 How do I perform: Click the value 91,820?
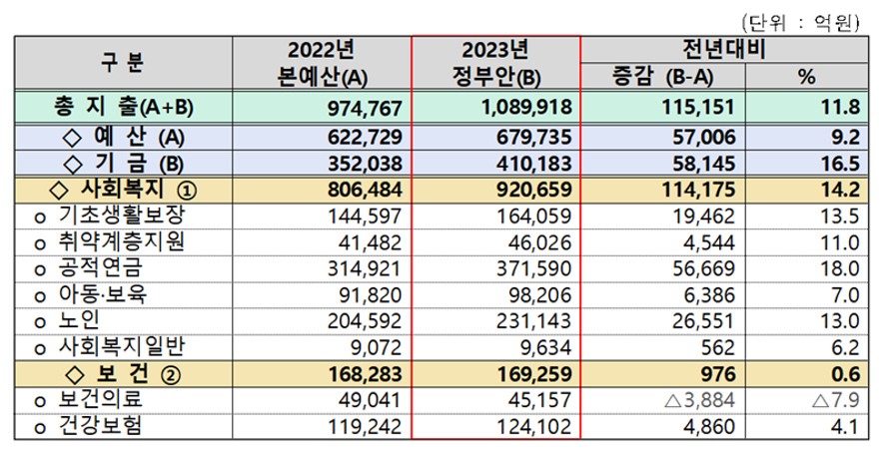371,295
